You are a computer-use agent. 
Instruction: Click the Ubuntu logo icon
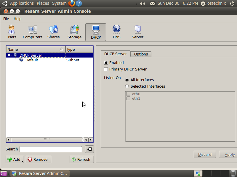[5, 4]
